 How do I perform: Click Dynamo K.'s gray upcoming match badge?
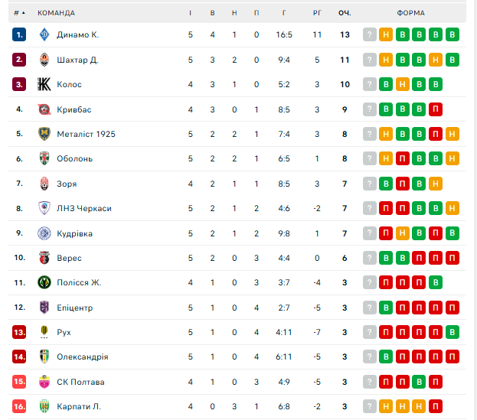click(370, 34)
